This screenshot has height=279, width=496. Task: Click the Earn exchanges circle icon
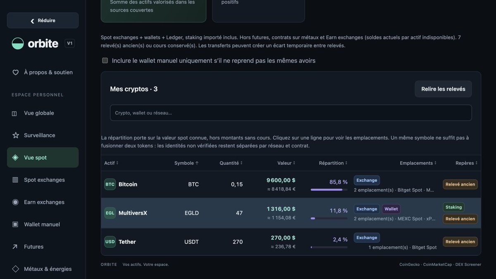pos(15,202)
